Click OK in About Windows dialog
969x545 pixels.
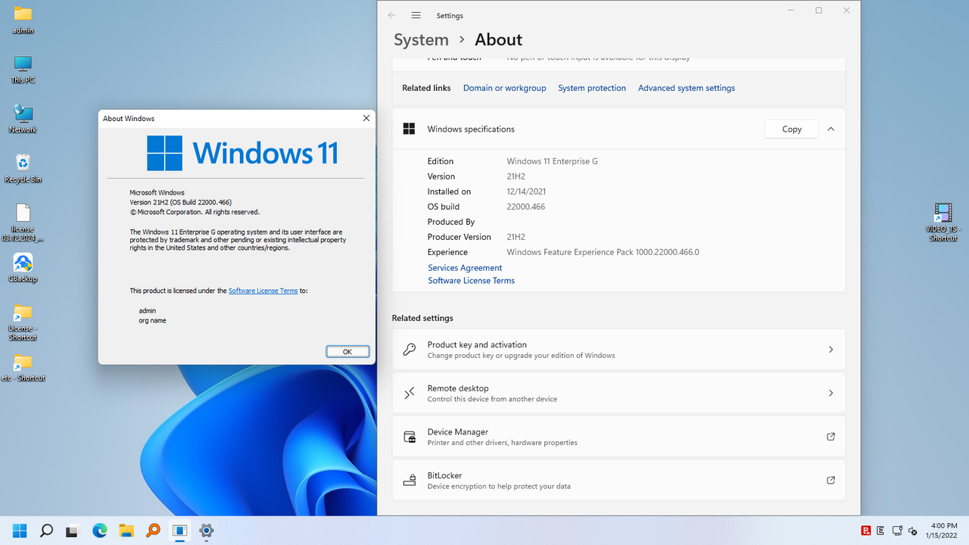tap(347, 351)
